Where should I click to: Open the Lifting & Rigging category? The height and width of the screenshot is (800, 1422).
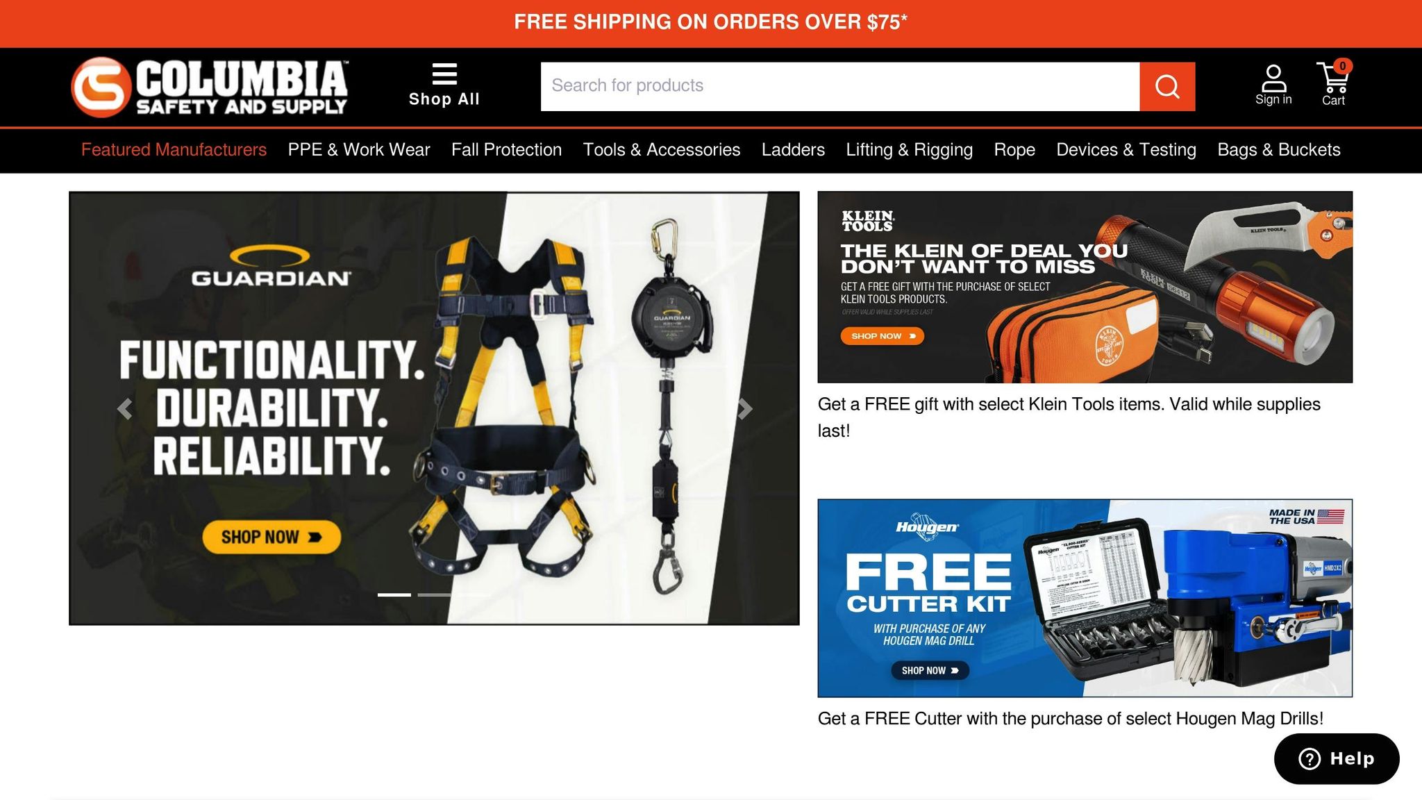tap(909, 149)
